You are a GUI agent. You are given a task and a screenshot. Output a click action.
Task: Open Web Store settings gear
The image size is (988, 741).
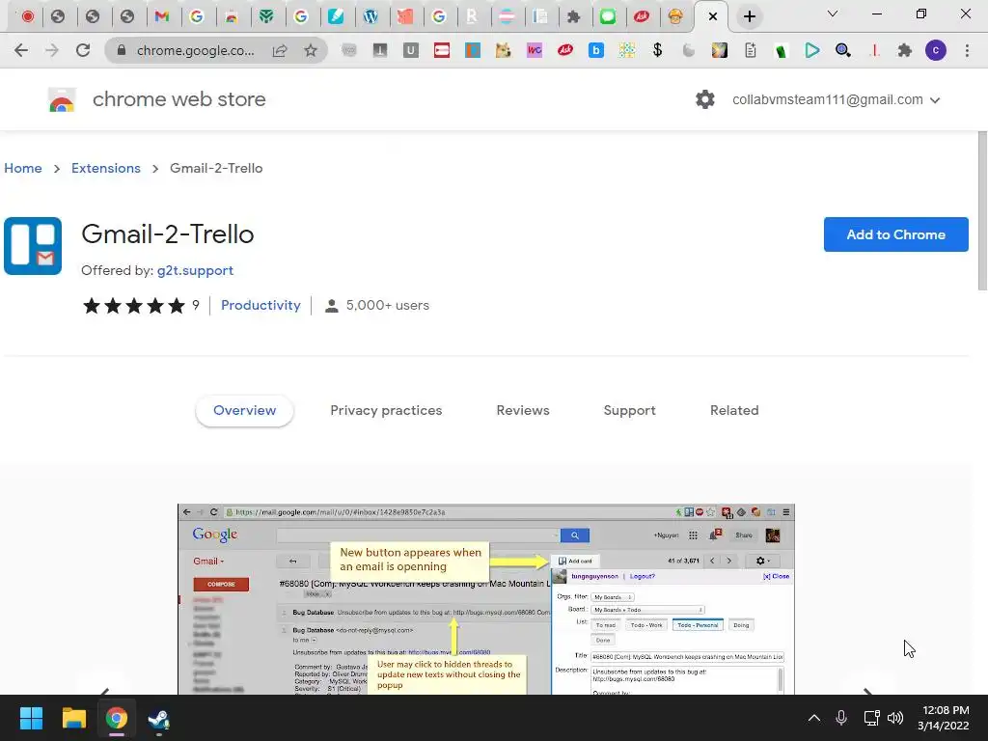(x=705, y=99)
